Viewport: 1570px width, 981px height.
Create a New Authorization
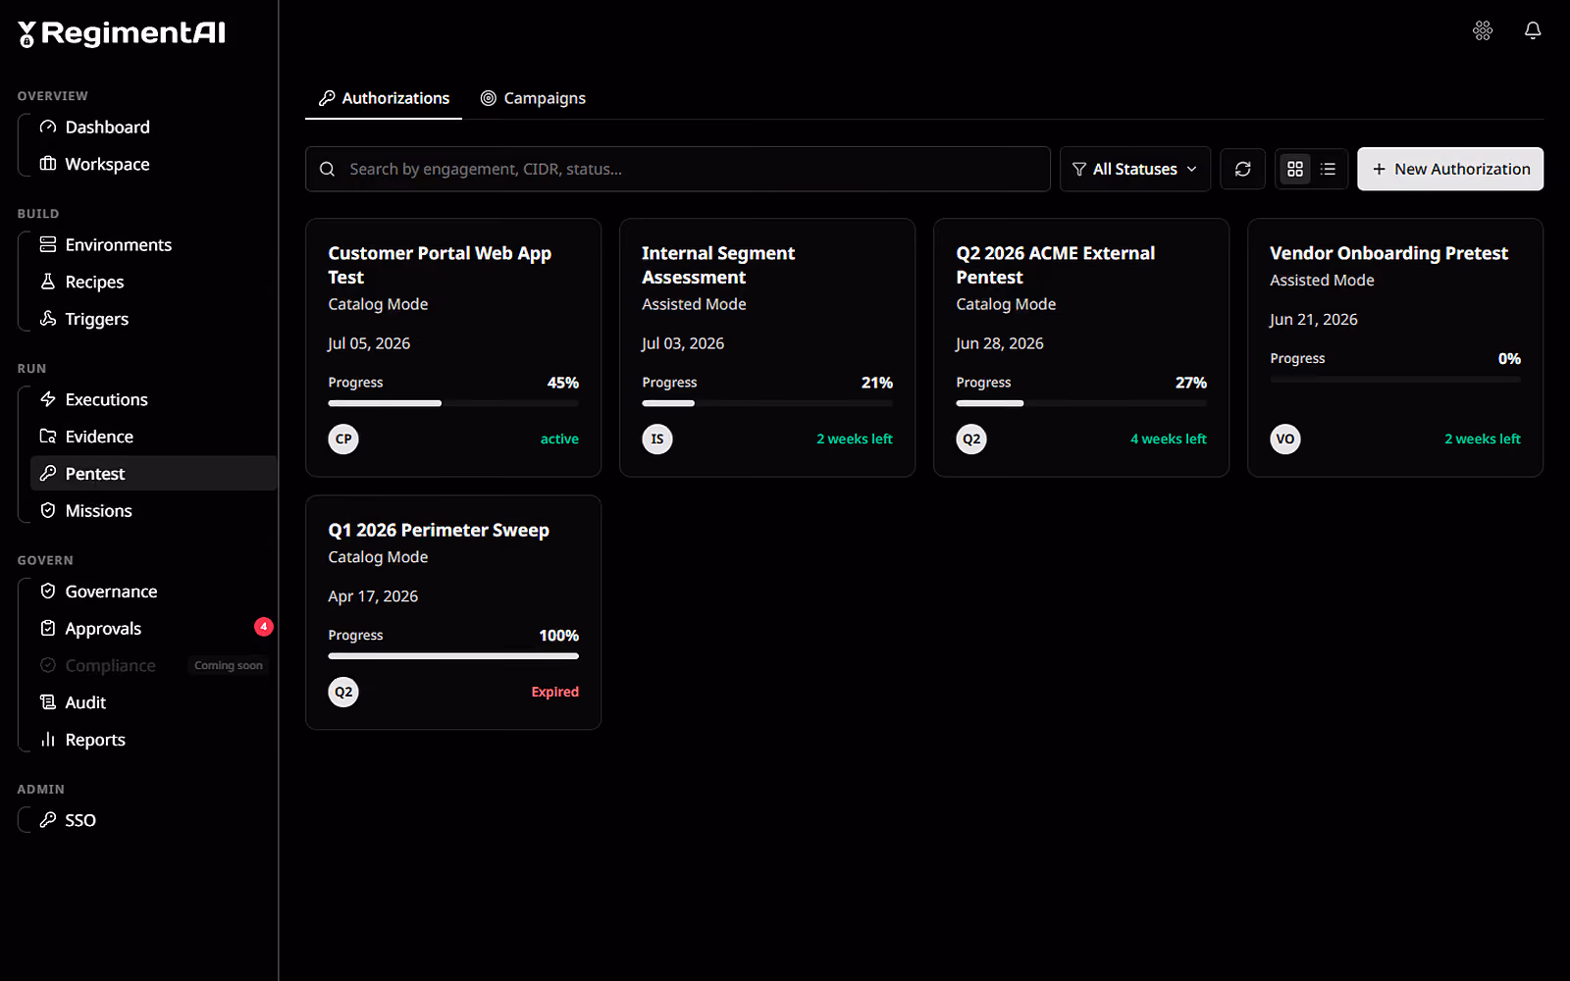[x=1450, y=169]
